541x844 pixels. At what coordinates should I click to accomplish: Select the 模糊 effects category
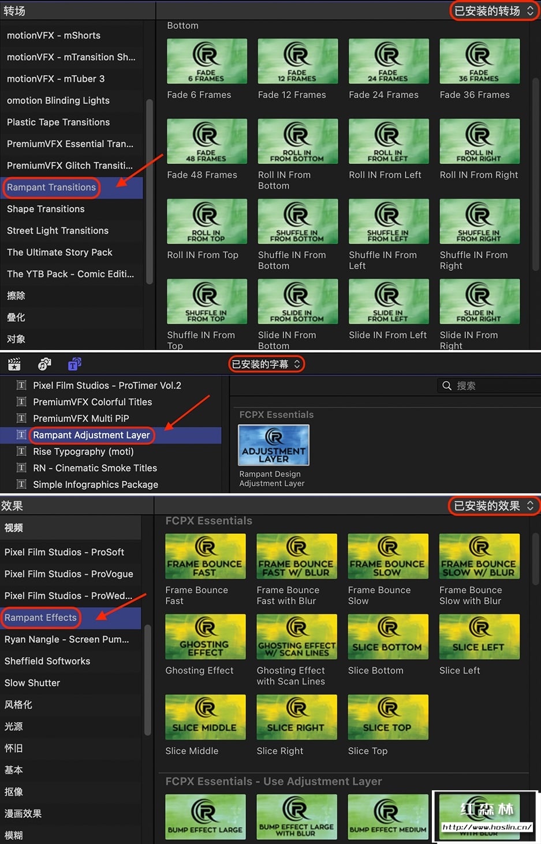[70, 835]
